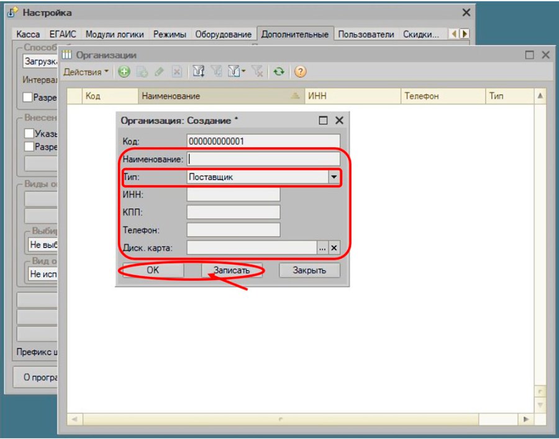Switch to the ЕГАИС tab
The width and height of the screenshot is (559, 439).
tap(63, 35)
